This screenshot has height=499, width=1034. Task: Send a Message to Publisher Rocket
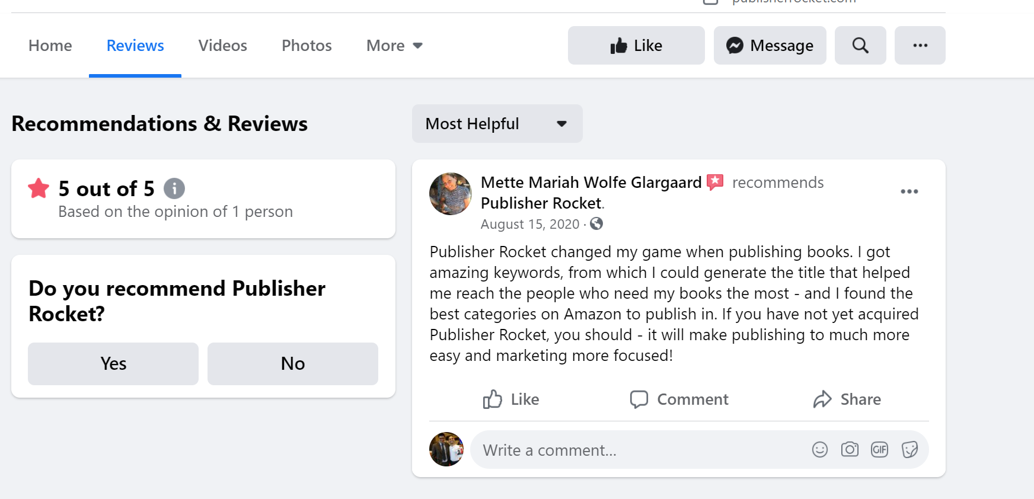[x=770, y=45]
